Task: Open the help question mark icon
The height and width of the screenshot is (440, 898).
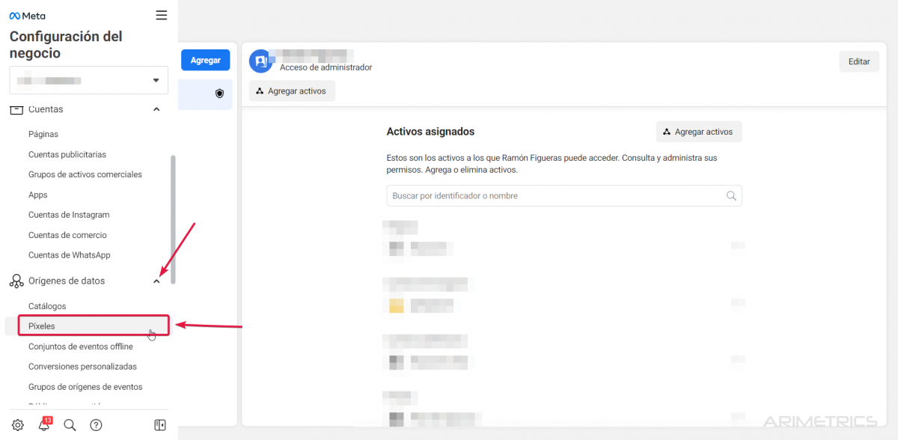Action: pos(96,425)
